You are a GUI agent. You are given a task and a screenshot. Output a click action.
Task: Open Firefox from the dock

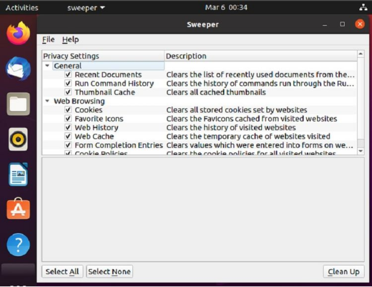19,33
